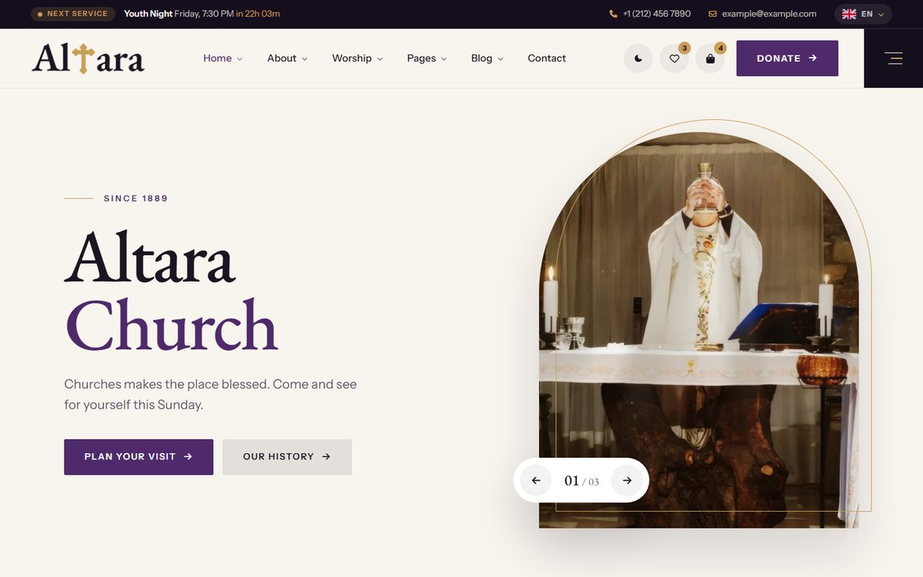Open the Our History button
923x577 pixels.
click(287, 457)
